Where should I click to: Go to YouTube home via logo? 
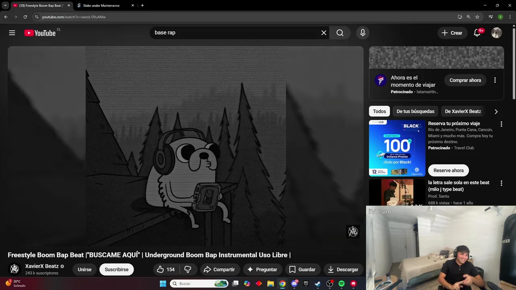40,33
